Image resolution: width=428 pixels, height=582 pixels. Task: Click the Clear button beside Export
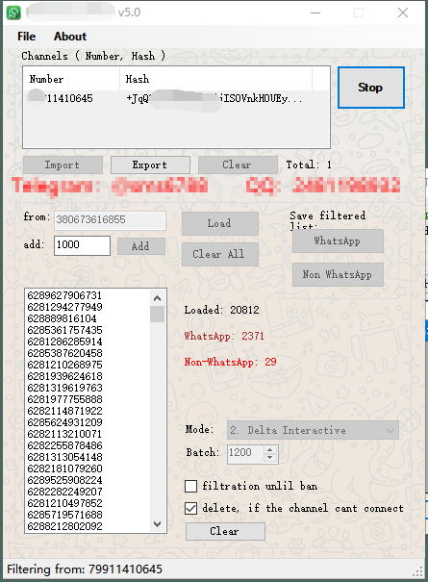[x=238, y=164]
